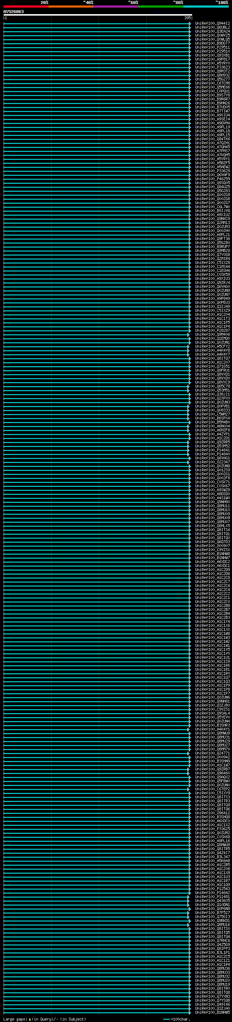Click the purple ~60% legend segment
This screenshot has height=1022, width=232.
116,7
